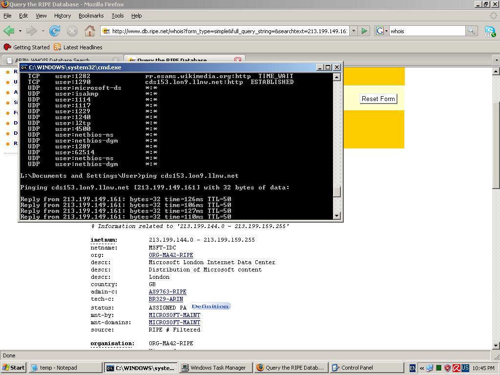
Task: Click the green Task Manager CPU tray icon
Action: (x=439, y=368)
